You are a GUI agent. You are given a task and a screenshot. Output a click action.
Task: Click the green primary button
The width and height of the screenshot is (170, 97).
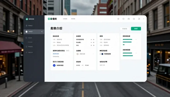(136, 29)
